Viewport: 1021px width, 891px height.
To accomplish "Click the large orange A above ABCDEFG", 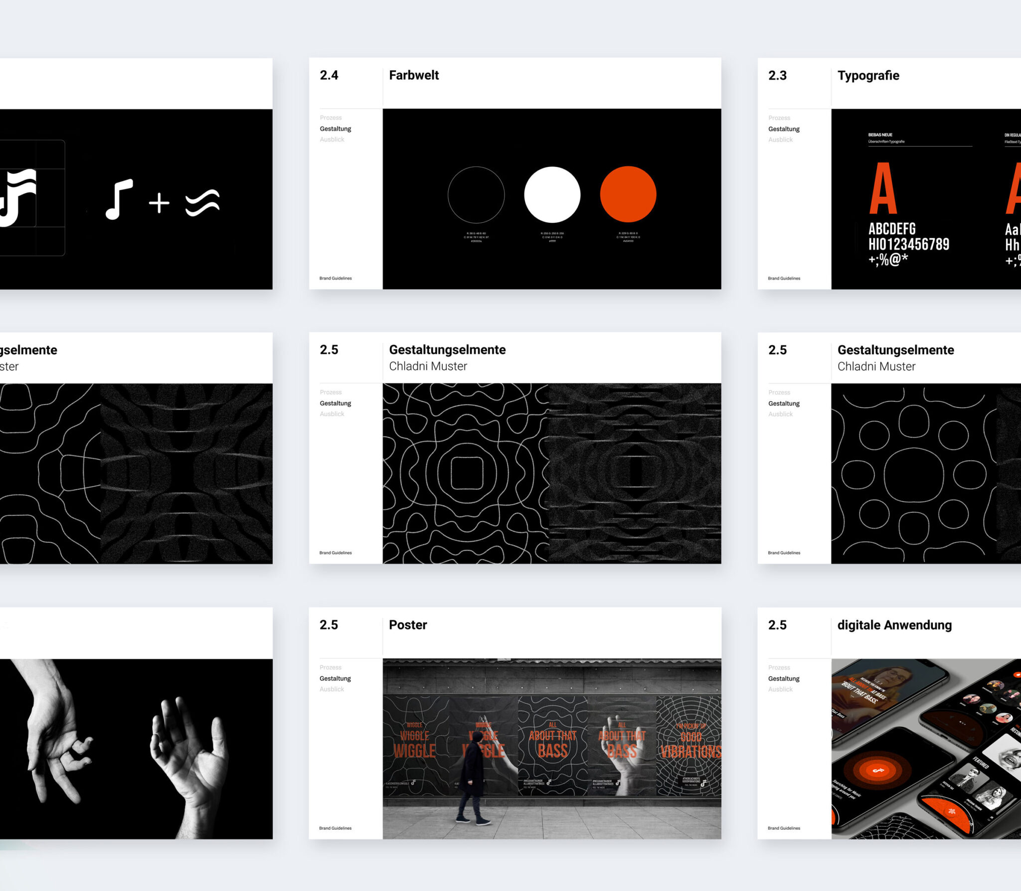I will [883, 188].
